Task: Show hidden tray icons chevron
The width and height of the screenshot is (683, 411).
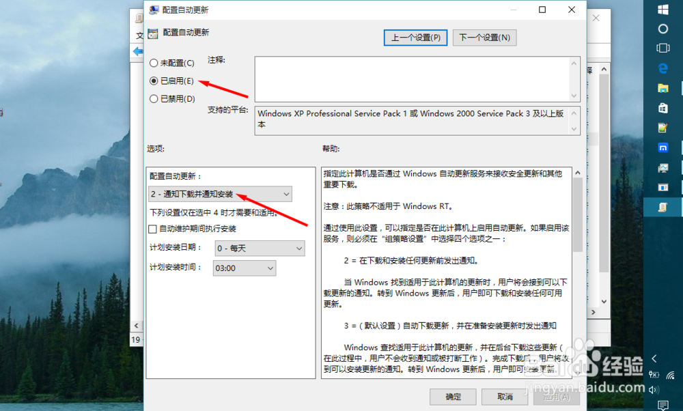Action: [x=654, y=358]
